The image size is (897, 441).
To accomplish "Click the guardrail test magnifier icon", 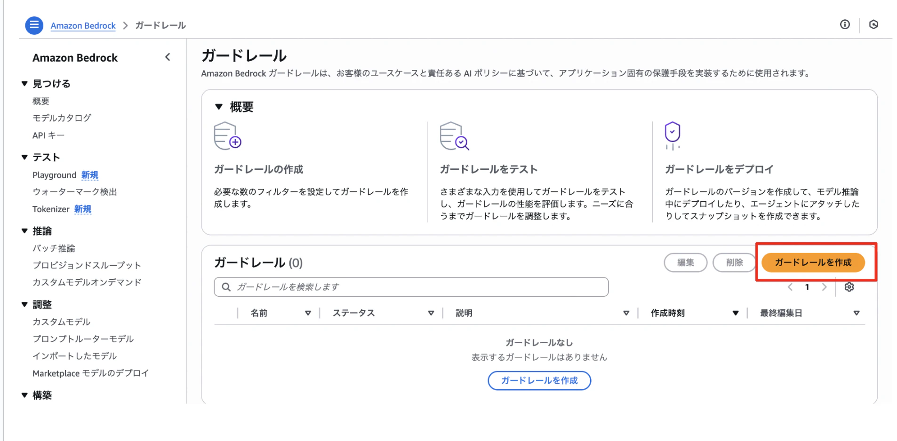I will (x=454, y=136).
